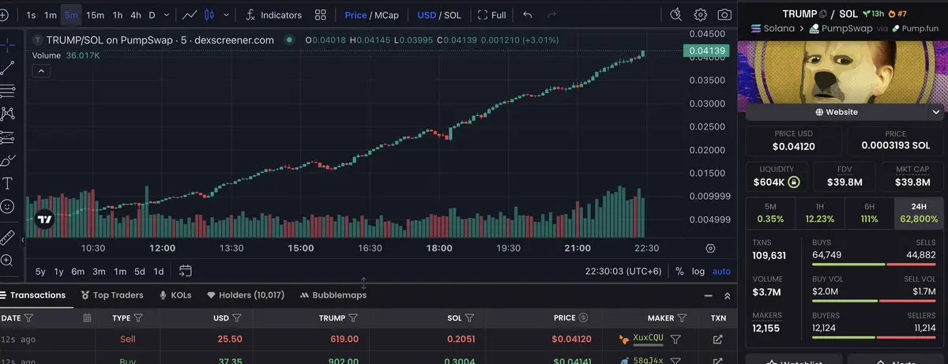The width and height of the screenshot is (948, 364).
Task: Open the Indicators menu
Action: coord(273,15)
